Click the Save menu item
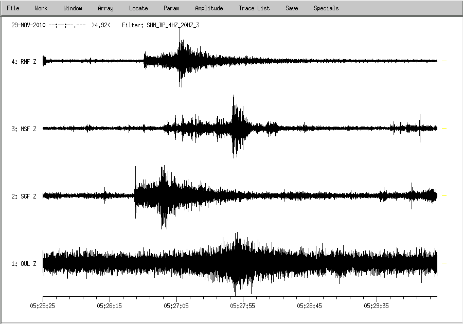This screenshot has width=463, height=324. tap(292, 8)
